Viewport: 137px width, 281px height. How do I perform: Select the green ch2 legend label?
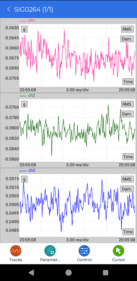point(31,96)
